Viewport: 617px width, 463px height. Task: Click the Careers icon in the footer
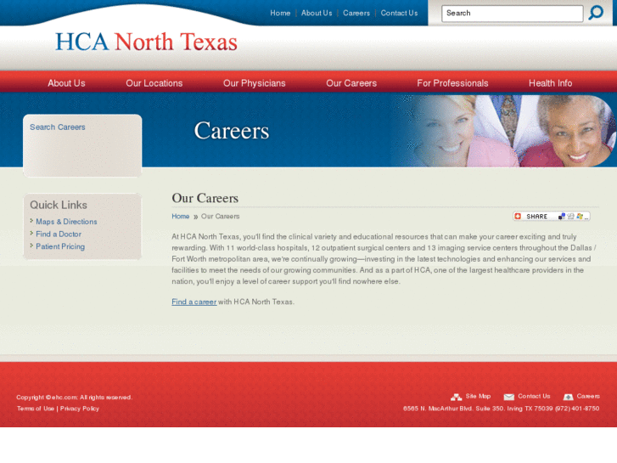click(x=568, y=397)
